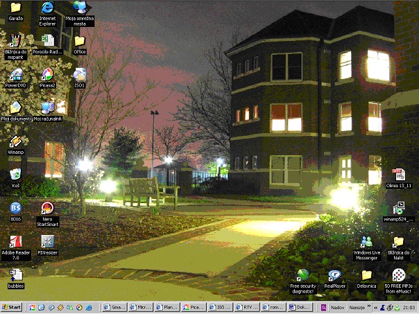Select the Koš recycle bin icon

15,174
